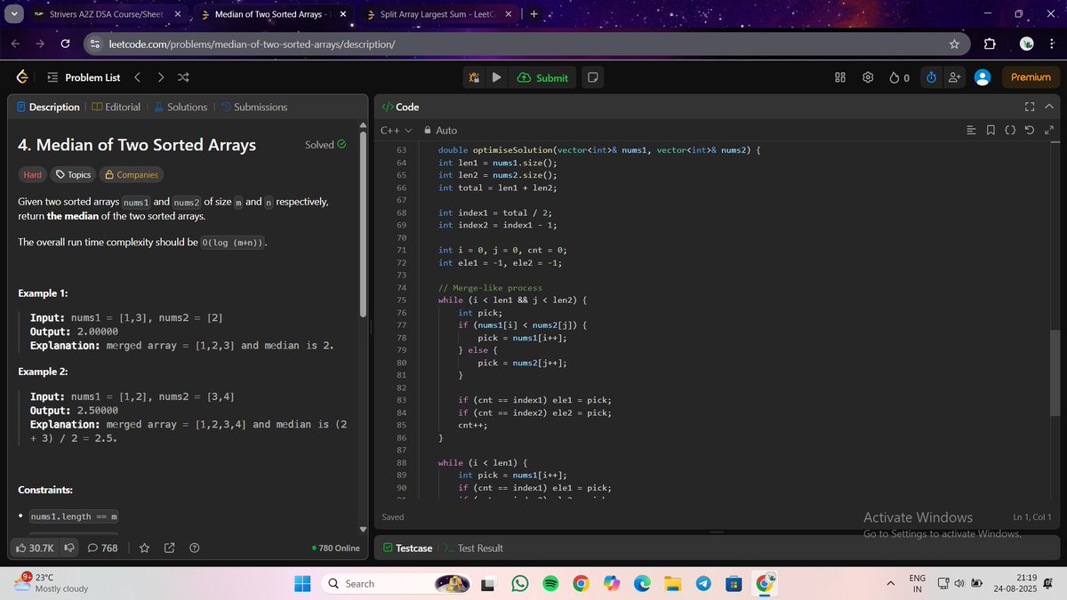Viewport: 1067px width, 600px height.
Task: Open the C++ language dropdown
Action: (397, 131)
